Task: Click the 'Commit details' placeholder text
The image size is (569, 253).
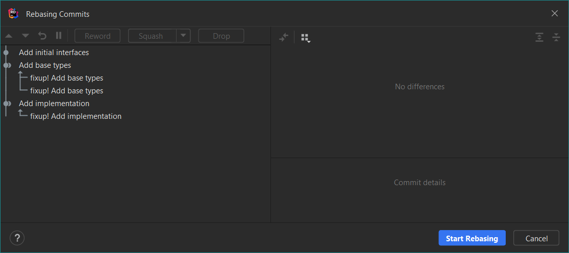Action: pos(419,182)
